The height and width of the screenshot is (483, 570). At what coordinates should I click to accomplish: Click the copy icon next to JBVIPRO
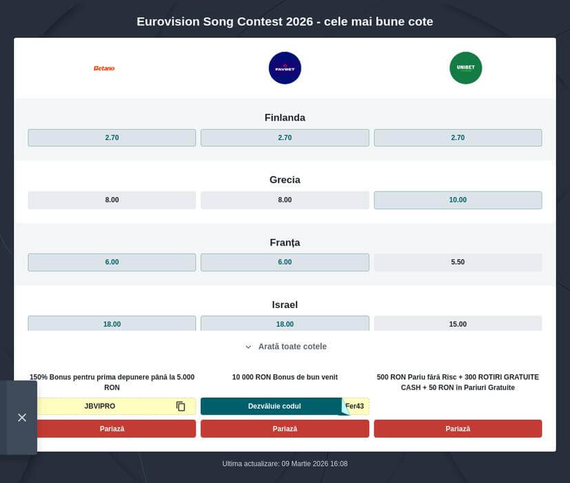click(x=180, y=407)
